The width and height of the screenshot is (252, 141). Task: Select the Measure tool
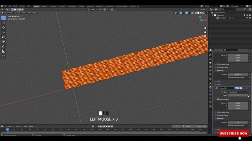tap(4, 51)
